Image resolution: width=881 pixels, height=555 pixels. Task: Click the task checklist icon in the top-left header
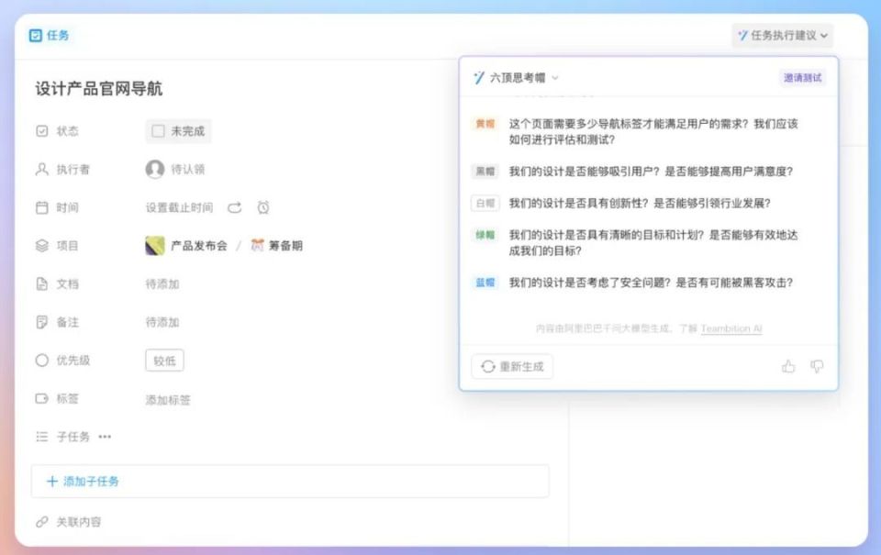[x=35, y=35]
